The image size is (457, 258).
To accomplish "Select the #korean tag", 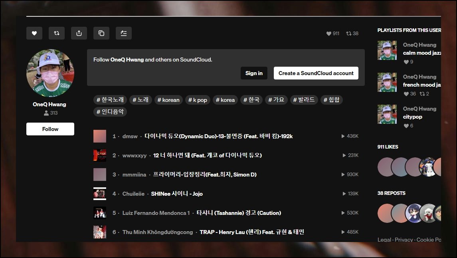I will coord(168,100).
